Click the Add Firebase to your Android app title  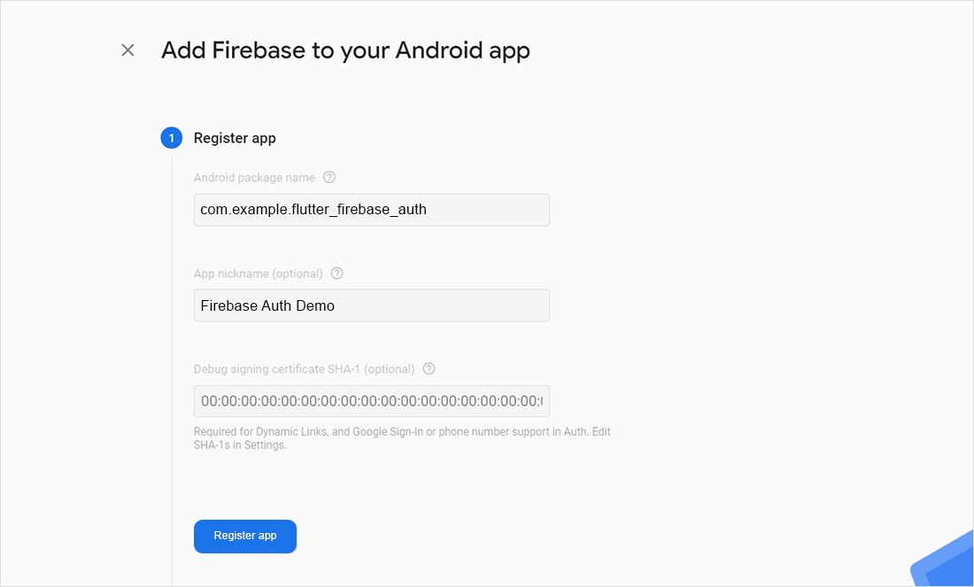345,50
